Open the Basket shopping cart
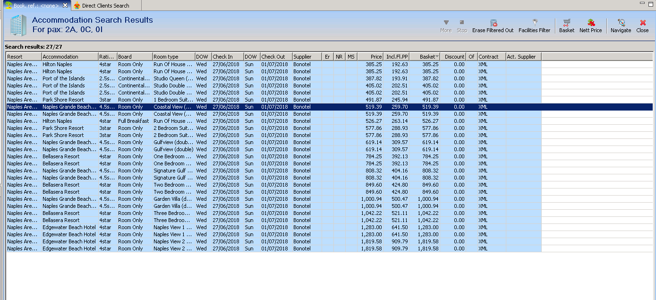Image resolution: width=656 pixels, height=300 pixels. pyautogui.click(x=567, y=23)
